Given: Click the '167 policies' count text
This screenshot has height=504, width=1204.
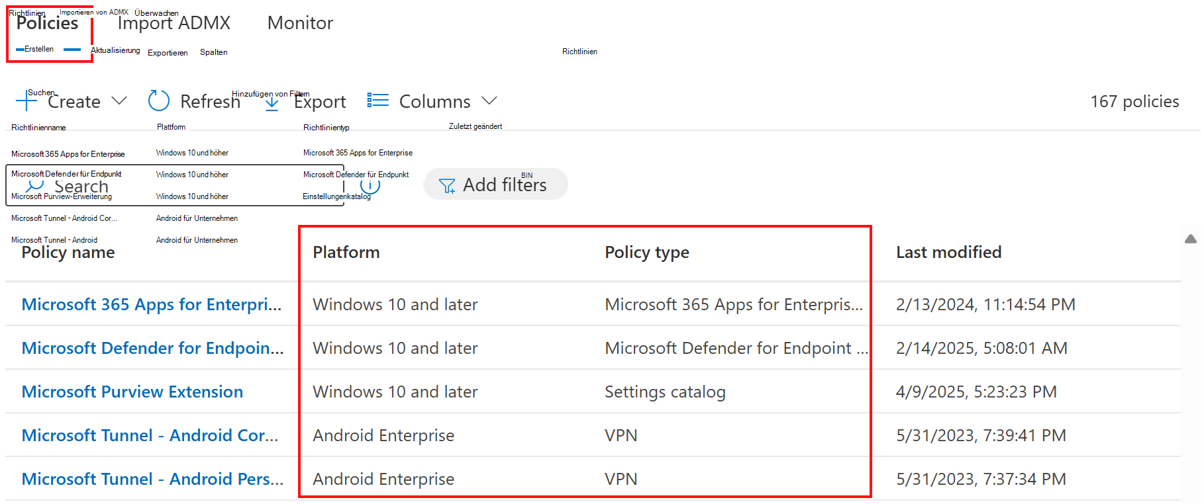Looking at the screenshot, I should point(1134,101).
